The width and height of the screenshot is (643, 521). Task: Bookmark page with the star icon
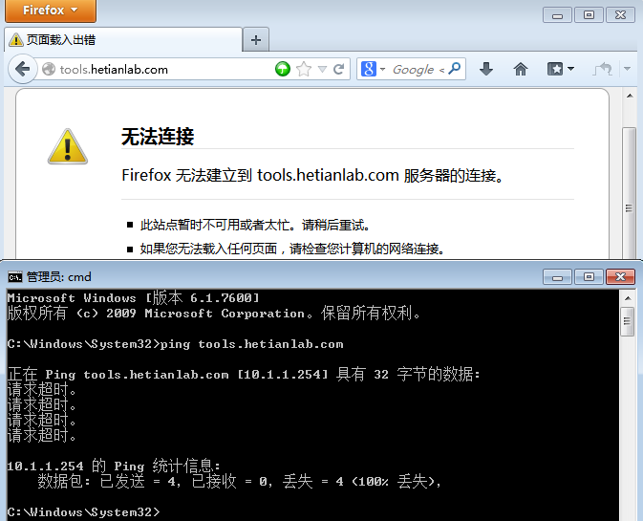pos(304,69)
